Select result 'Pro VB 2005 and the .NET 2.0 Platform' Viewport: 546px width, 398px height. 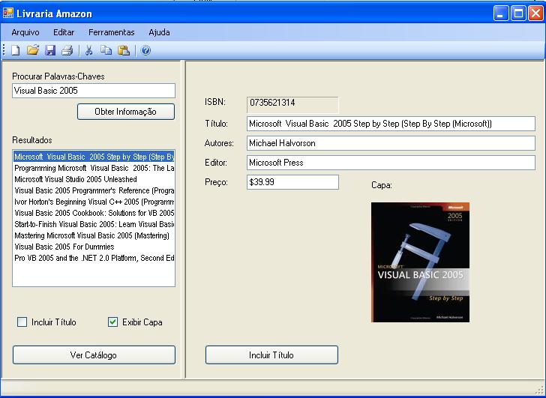(x=94, y=258)
